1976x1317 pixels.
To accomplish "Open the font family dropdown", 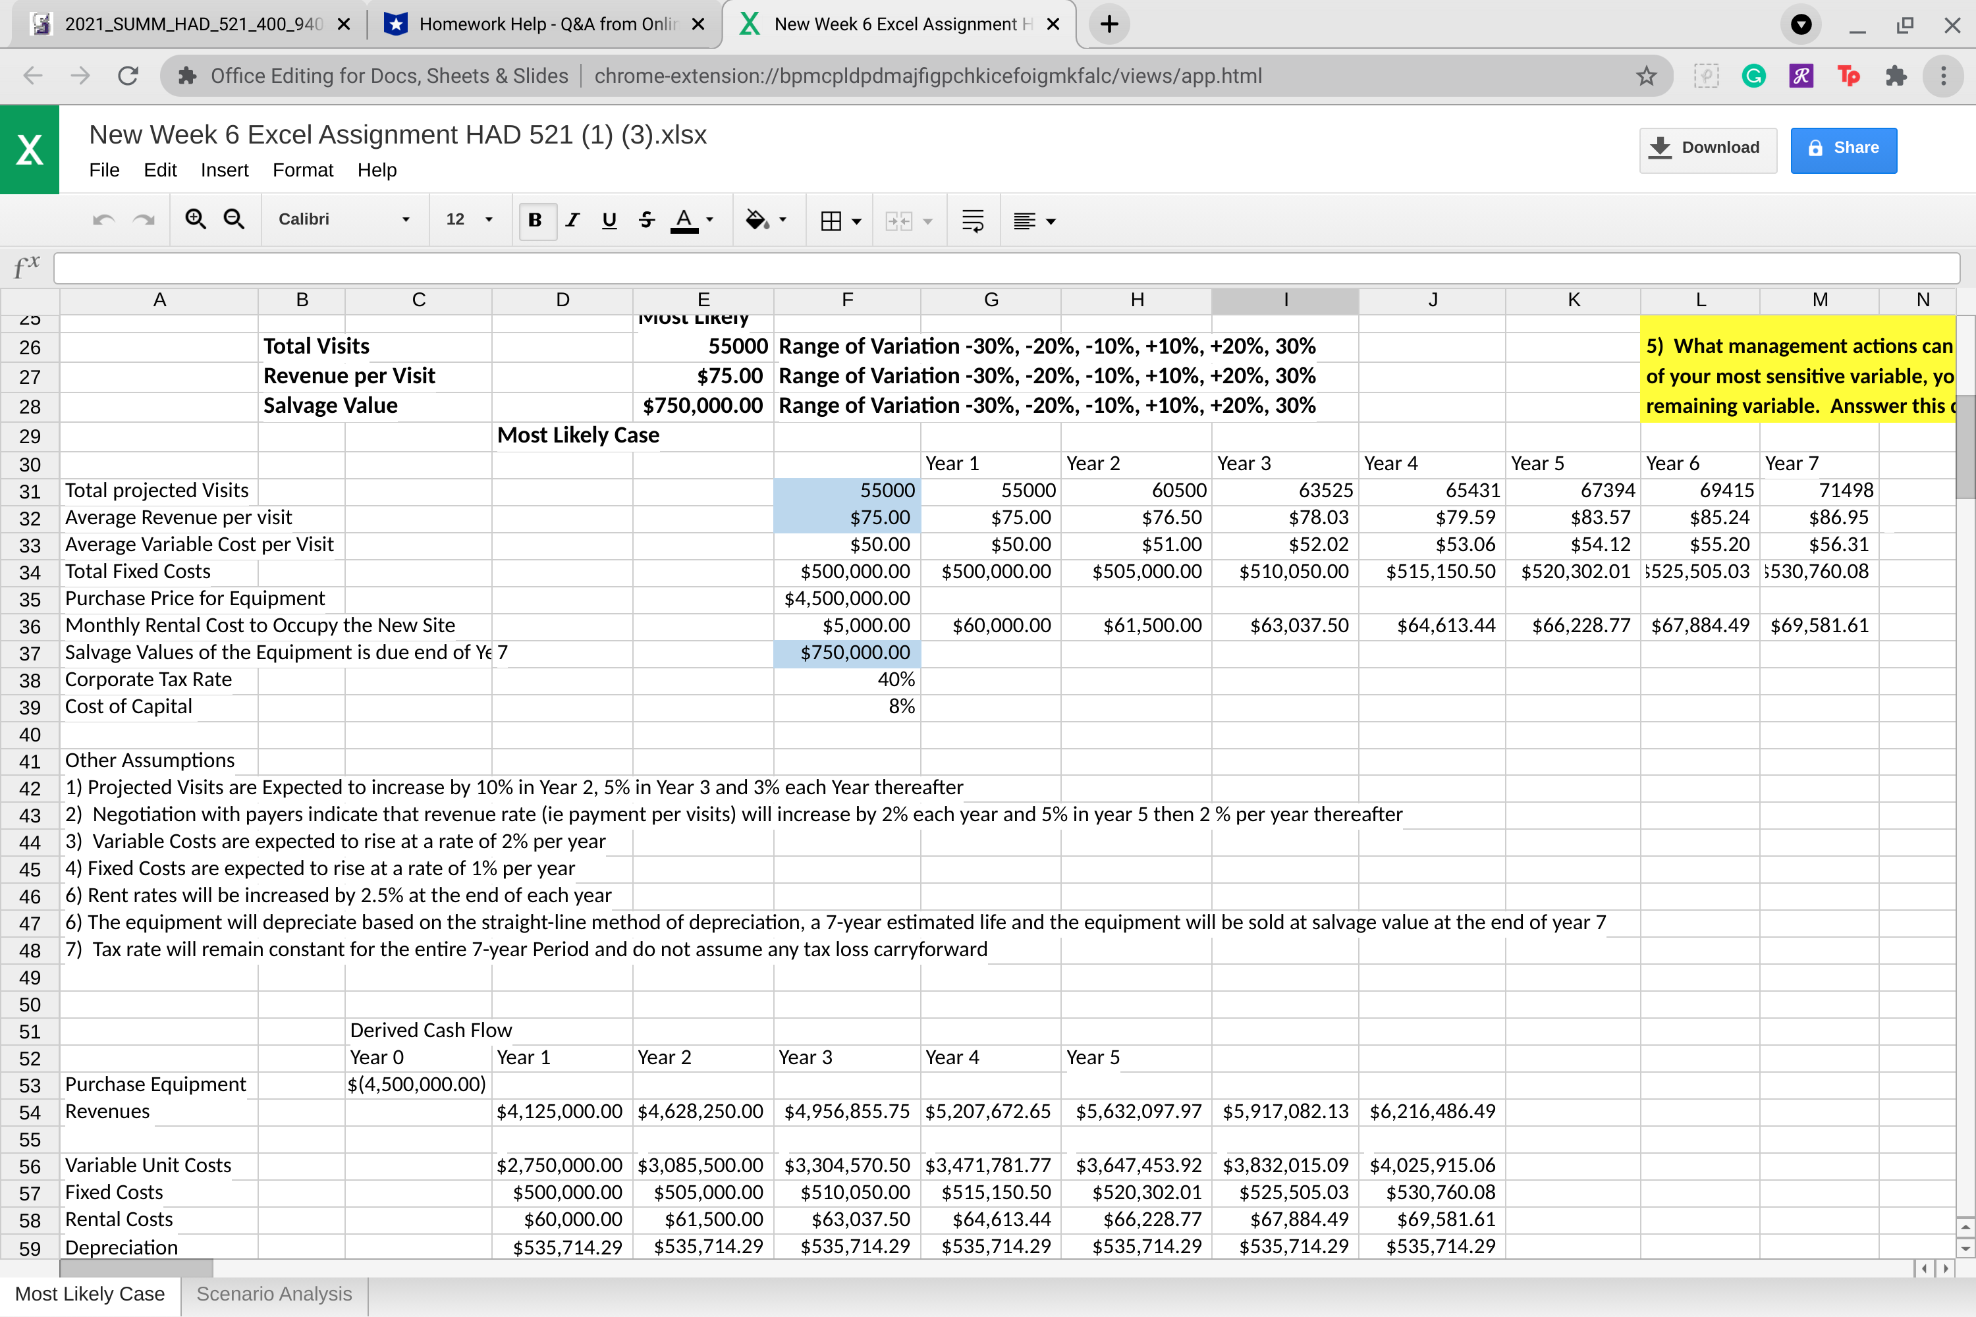I will [x=344, y=219].
